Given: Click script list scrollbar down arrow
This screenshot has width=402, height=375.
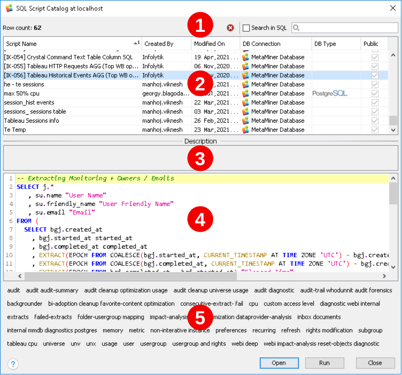Looking at the screenshot, I should click(x=393, y=130).
